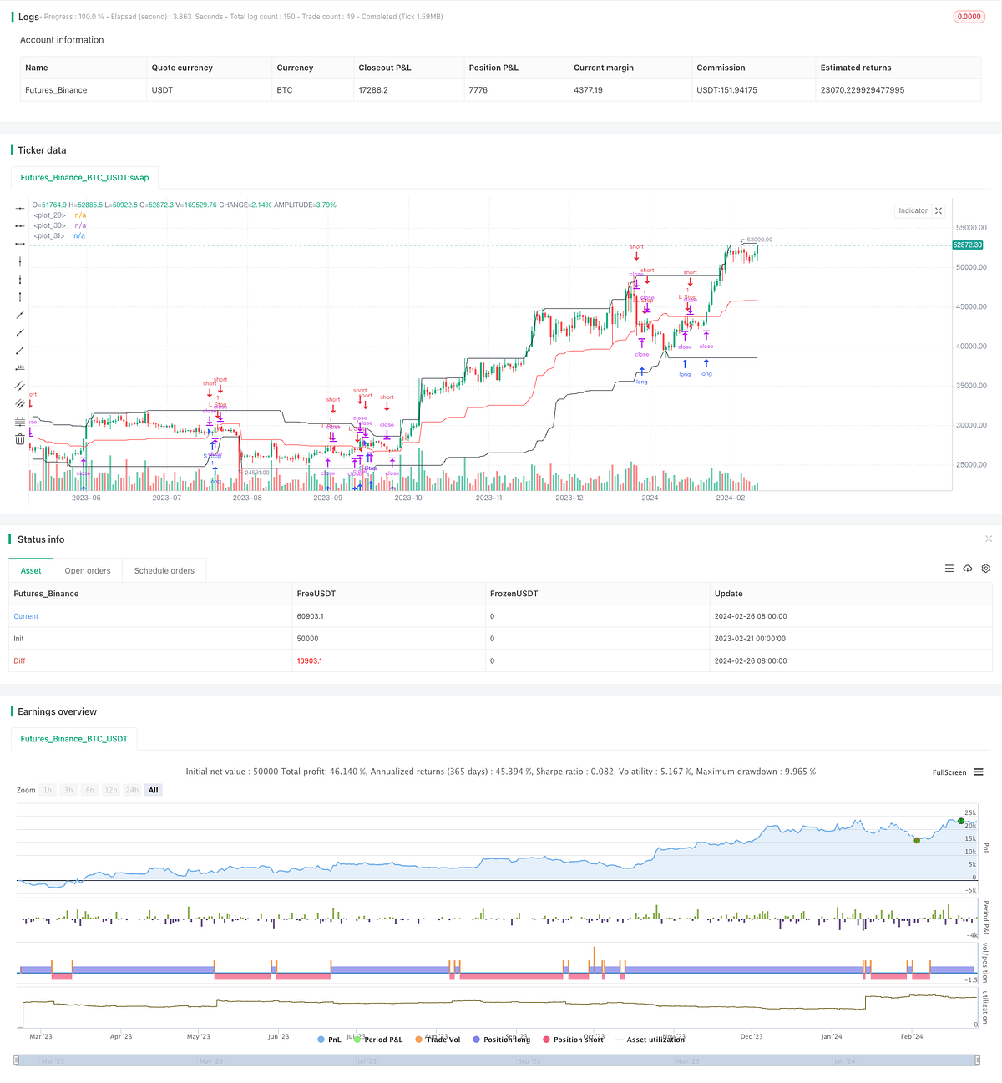The height and width of the screenshot is (1083, 1002).
Task: Open the hamburger list icon in Status info
Action: click(949, 569)
